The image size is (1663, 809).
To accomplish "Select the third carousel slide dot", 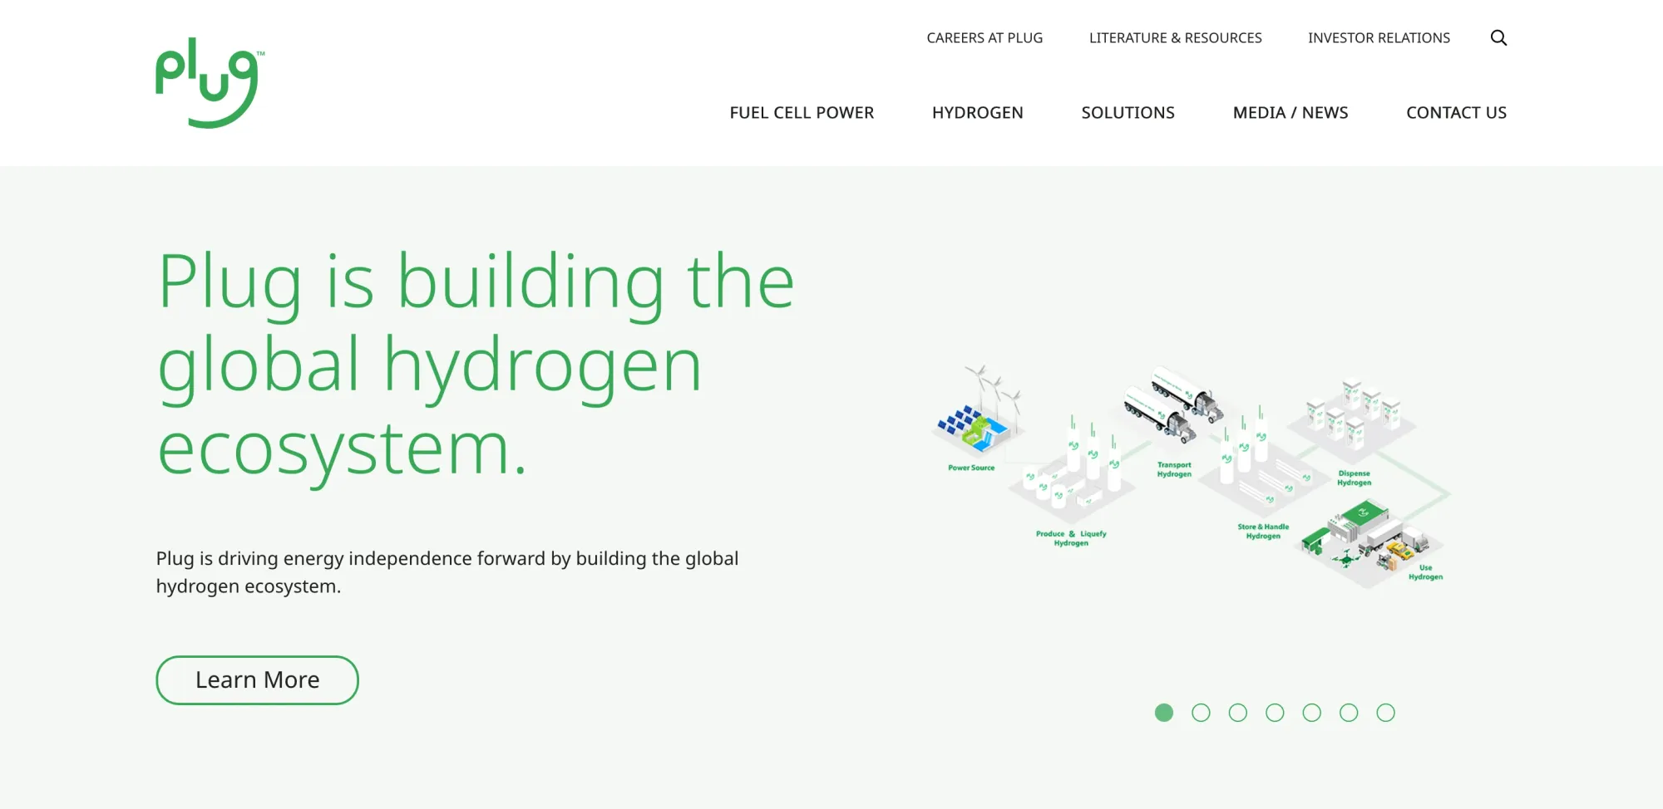I will pyautogui.click(x=1238, y=713).
